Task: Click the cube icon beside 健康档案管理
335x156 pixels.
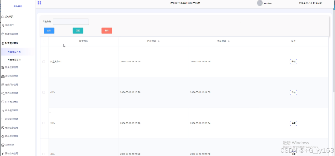Action: tap(3, 34)
